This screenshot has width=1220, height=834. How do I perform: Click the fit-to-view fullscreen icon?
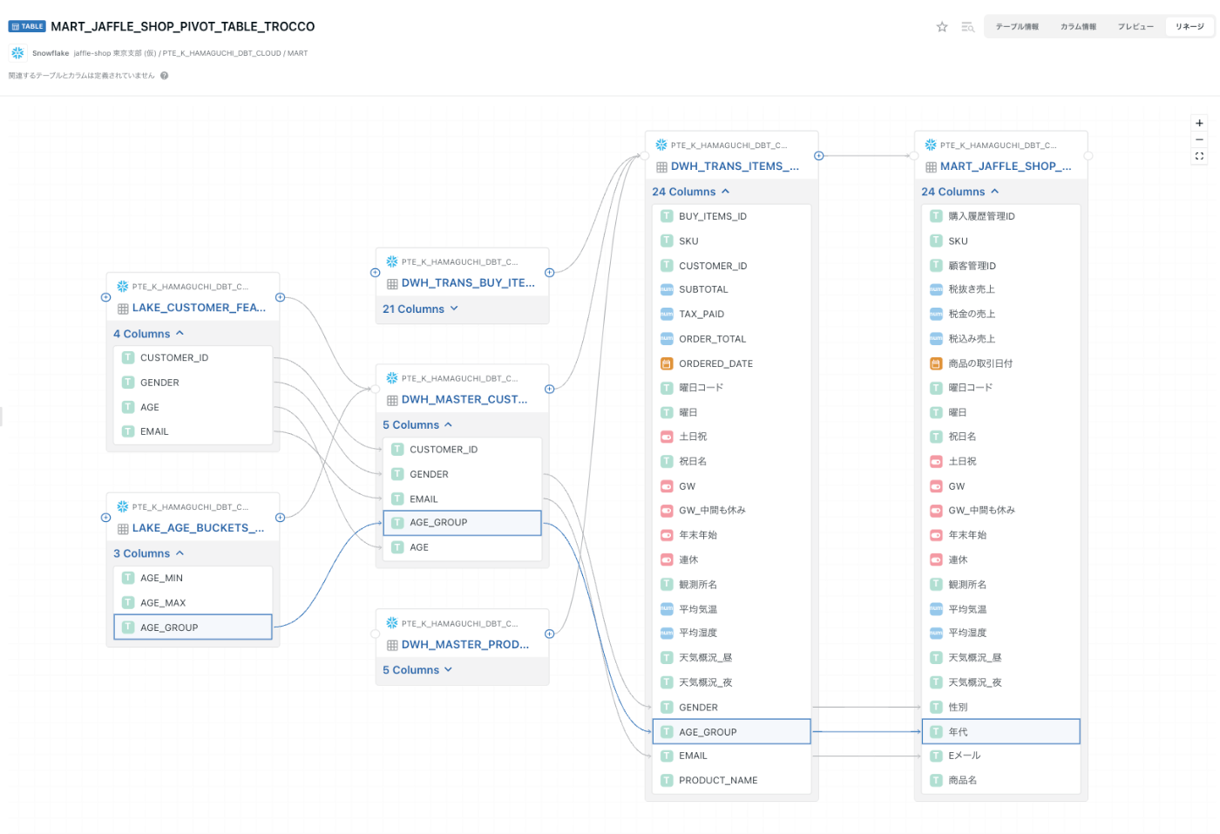(x=1199, y=156)
